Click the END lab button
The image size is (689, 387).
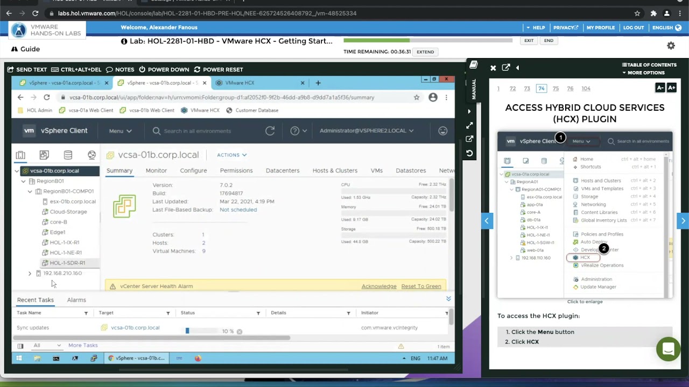[549, 40]
